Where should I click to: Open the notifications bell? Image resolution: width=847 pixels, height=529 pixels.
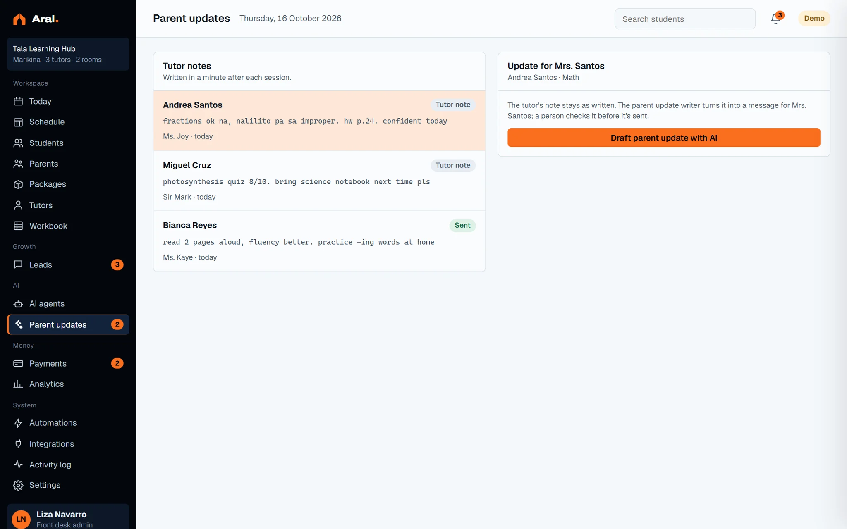[x=776, y=19]
